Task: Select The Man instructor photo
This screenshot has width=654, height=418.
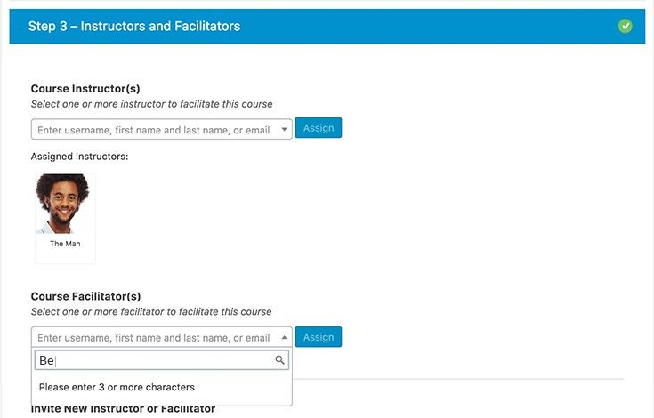Action: click(x=62, y=204)
